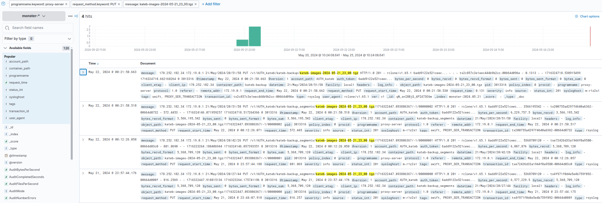Viewport: 602px width, 203px height.
Task: Open index pattern options three-dot icon
Action: coord(70,16)
